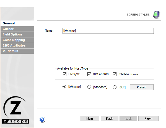Click the blue help question mark icon
This screenshot has height=128, width=166.
(x=42, y=120)
